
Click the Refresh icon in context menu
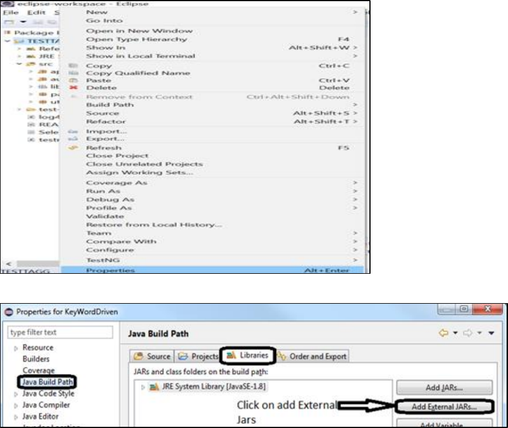pyautogui.click(x=73, y=148)
